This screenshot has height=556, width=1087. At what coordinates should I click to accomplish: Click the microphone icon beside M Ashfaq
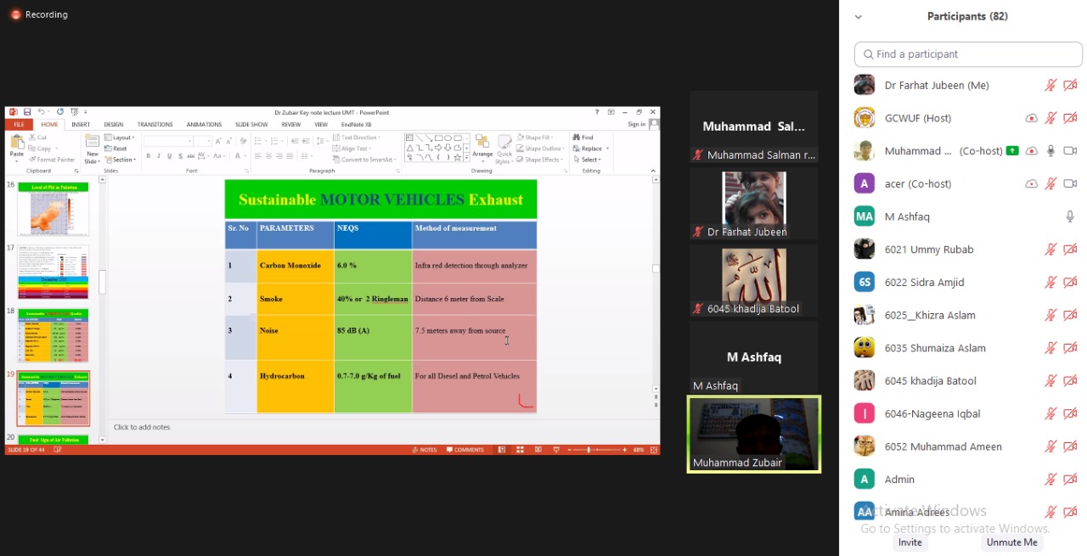[1070, 216]
